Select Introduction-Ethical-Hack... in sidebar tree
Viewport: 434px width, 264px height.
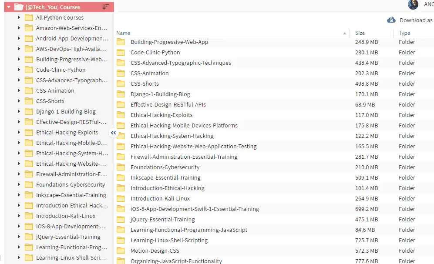pyautogui.click(x=72, y=205)
